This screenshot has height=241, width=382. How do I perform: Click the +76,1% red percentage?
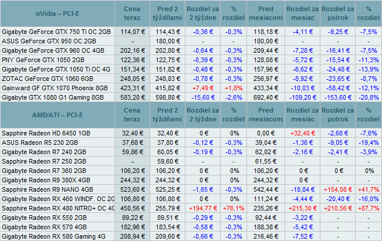(234, 208)
